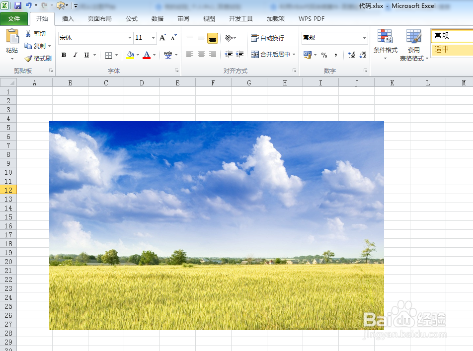Open Conditional Formatting (条件格式)
Screen dimensions: 473x351
click(385, 45)
